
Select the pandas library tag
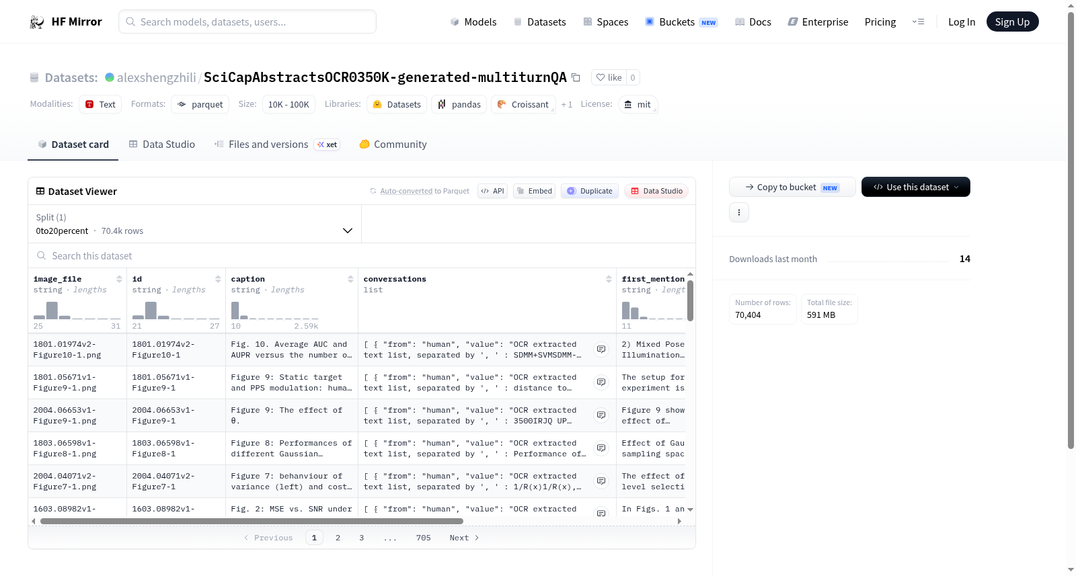[459, 104]
